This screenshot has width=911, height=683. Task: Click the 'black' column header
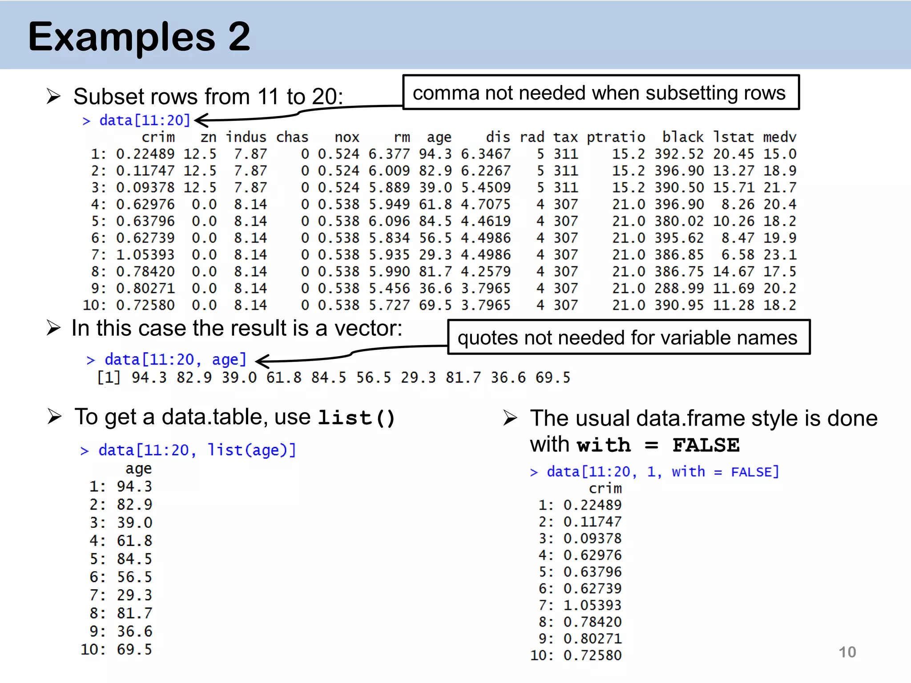tap(683, 137)
